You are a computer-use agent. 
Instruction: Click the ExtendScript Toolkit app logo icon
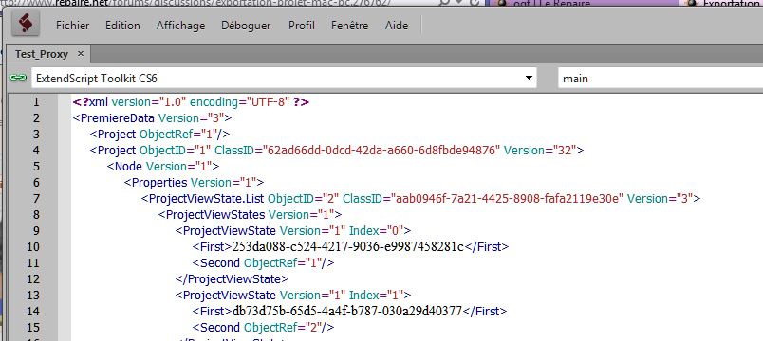[x=26, y=24]
